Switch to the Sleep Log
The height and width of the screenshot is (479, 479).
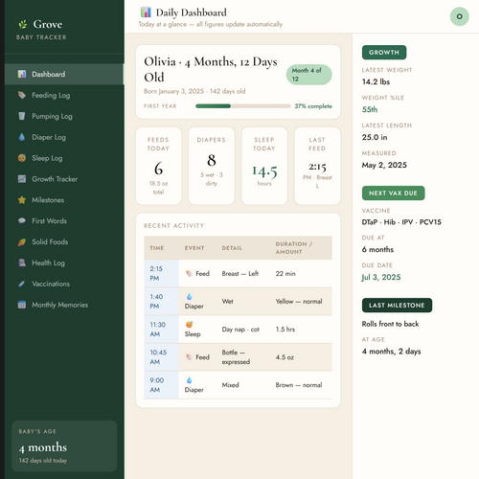pyautogui.click(x=64, y=158)
